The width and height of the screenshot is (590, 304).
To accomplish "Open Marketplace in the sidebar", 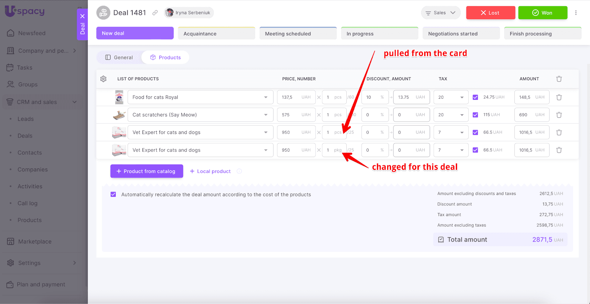I will tap(35, 242).
